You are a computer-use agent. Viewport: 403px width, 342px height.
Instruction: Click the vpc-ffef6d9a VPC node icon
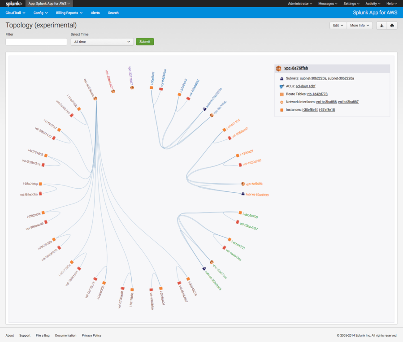point(243,184)
